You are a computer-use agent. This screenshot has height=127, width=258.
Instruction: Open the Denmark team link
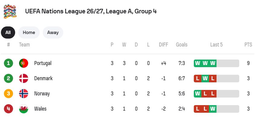point(43,78)
